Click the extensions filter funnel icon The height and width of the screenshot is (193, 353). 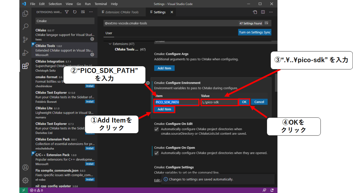click(67, 12)
